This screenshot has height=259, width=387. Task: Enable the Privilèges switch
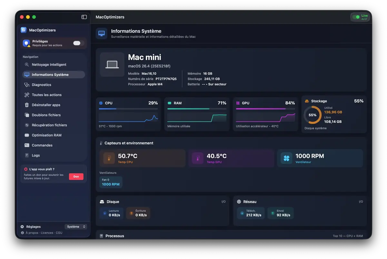tap(77, 43)
